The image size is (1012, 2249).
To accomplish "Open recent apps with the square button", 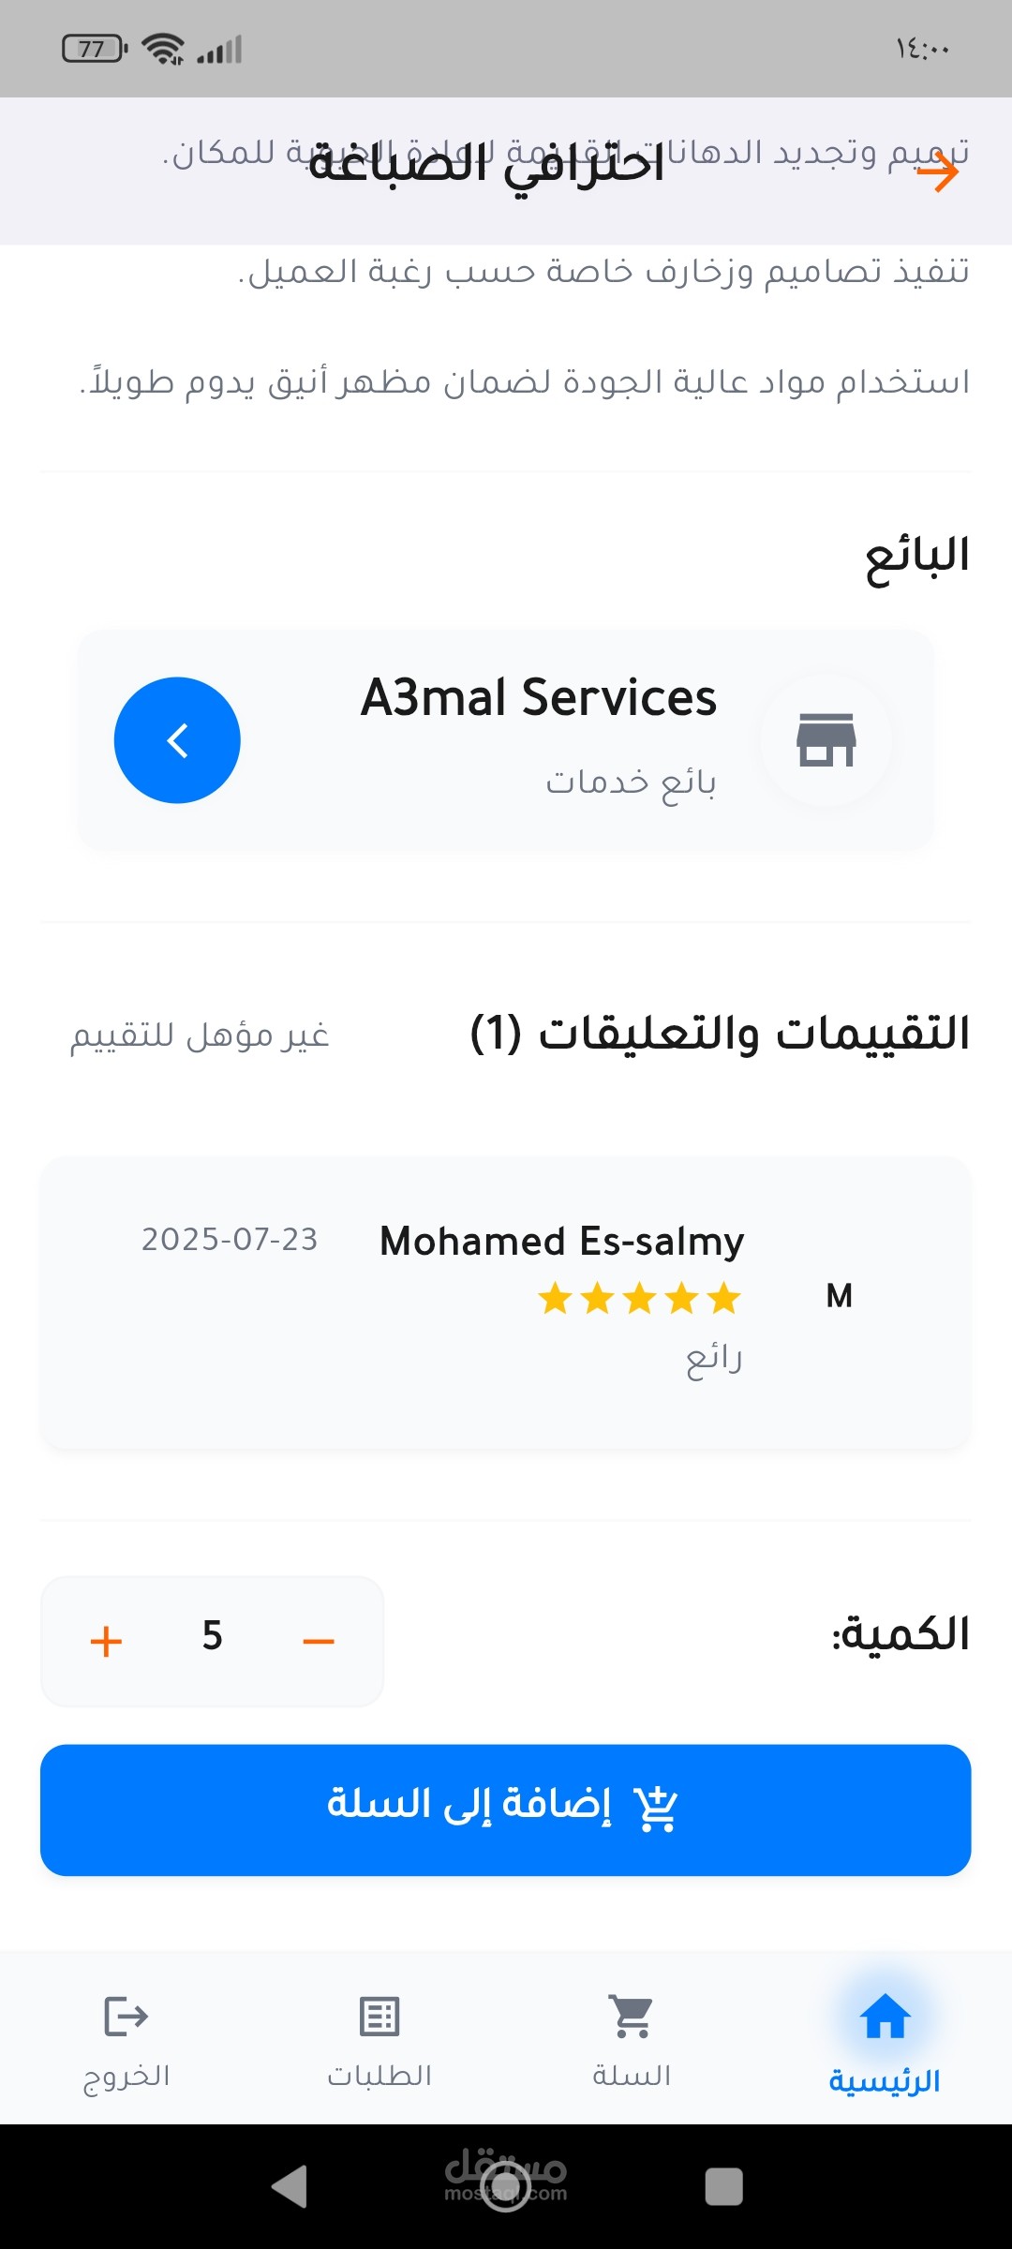I will coord(723,2186).
